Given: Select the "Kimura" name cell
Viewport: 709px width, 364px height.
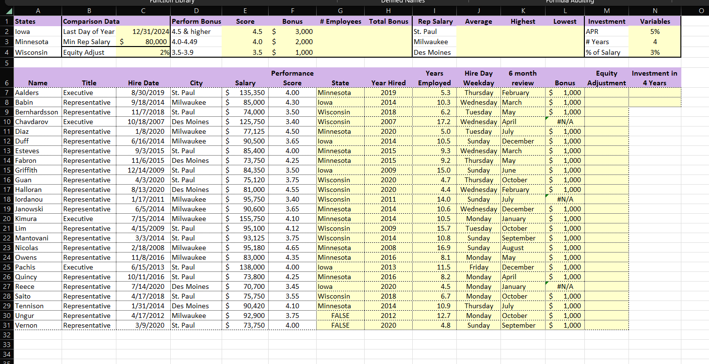Looking at the screenshot, I should [38, 219].
